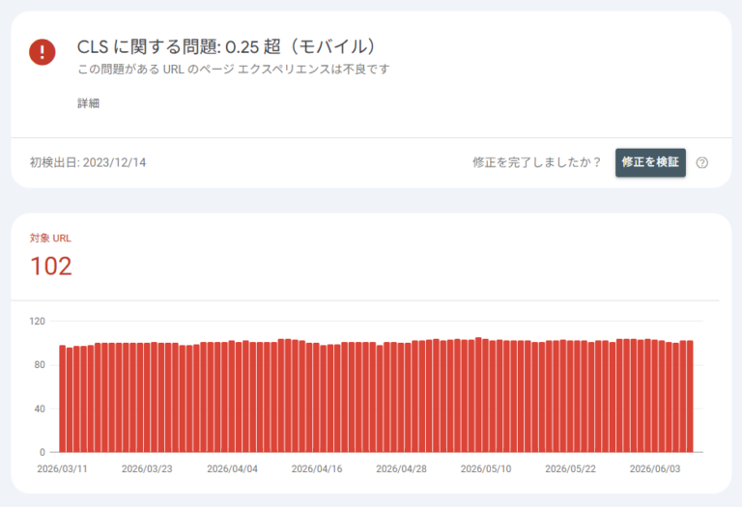This screenshot has height=507, width=742.
Task: Click the 修正を完了しましたか？ text
Action: 536,162
